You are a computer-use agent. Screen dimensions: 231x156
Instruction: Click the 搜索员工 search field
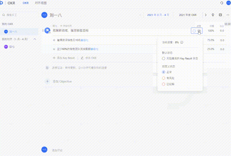point(12,15)
